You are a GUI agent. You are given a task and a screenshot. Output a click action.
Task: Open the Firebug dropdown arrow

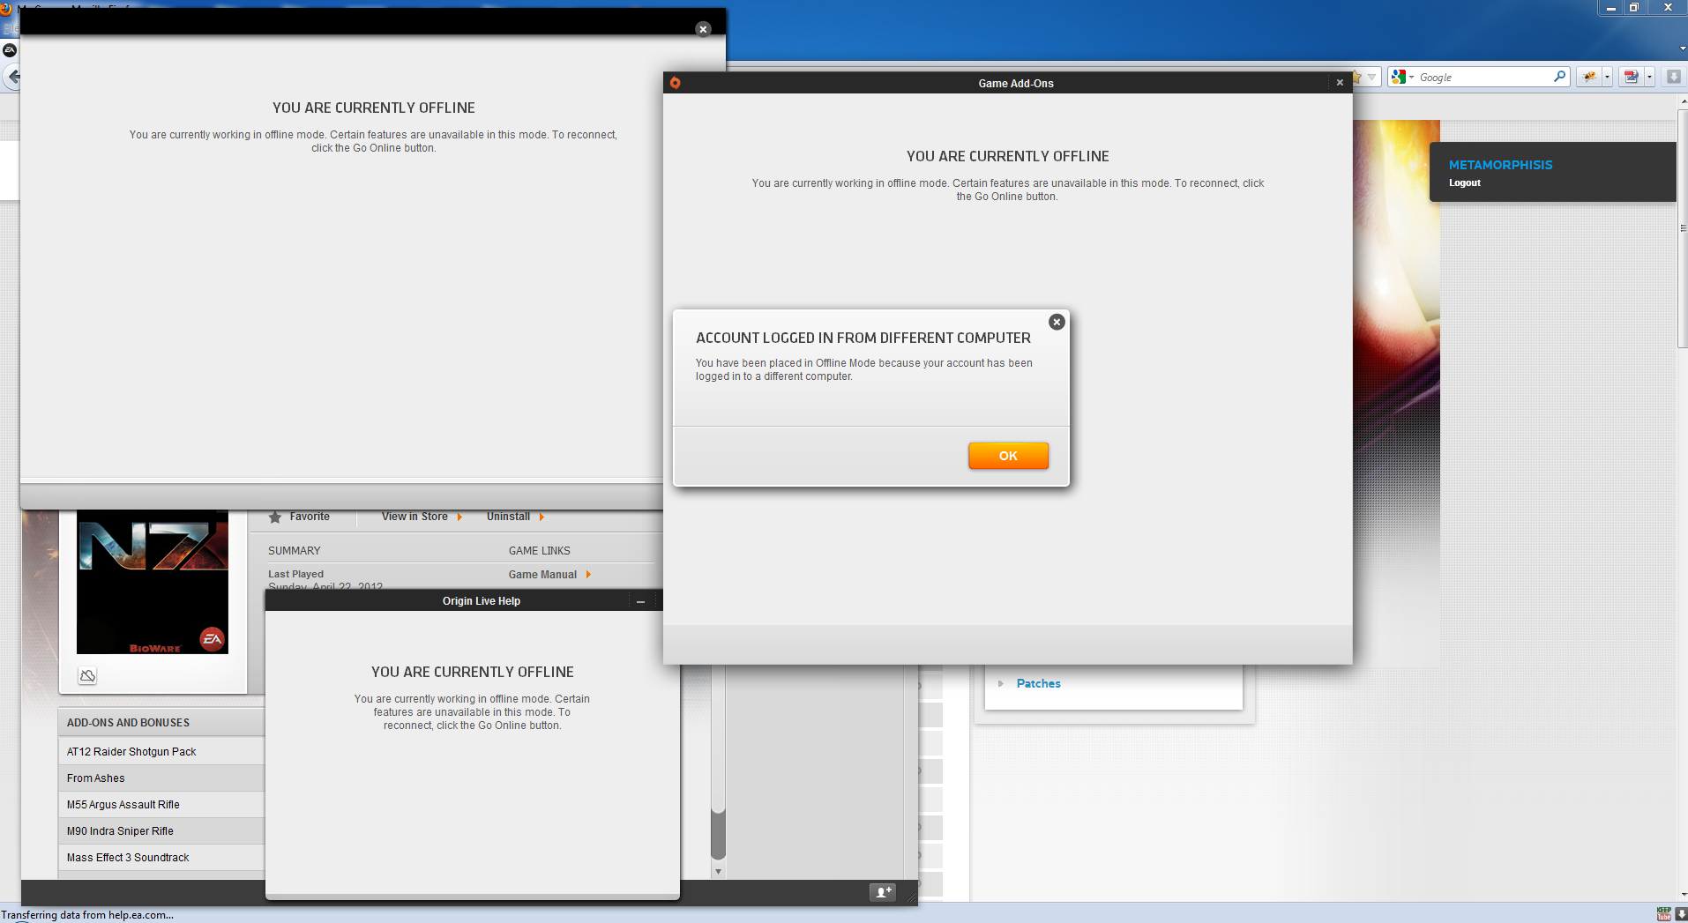tap(1607, 78)
